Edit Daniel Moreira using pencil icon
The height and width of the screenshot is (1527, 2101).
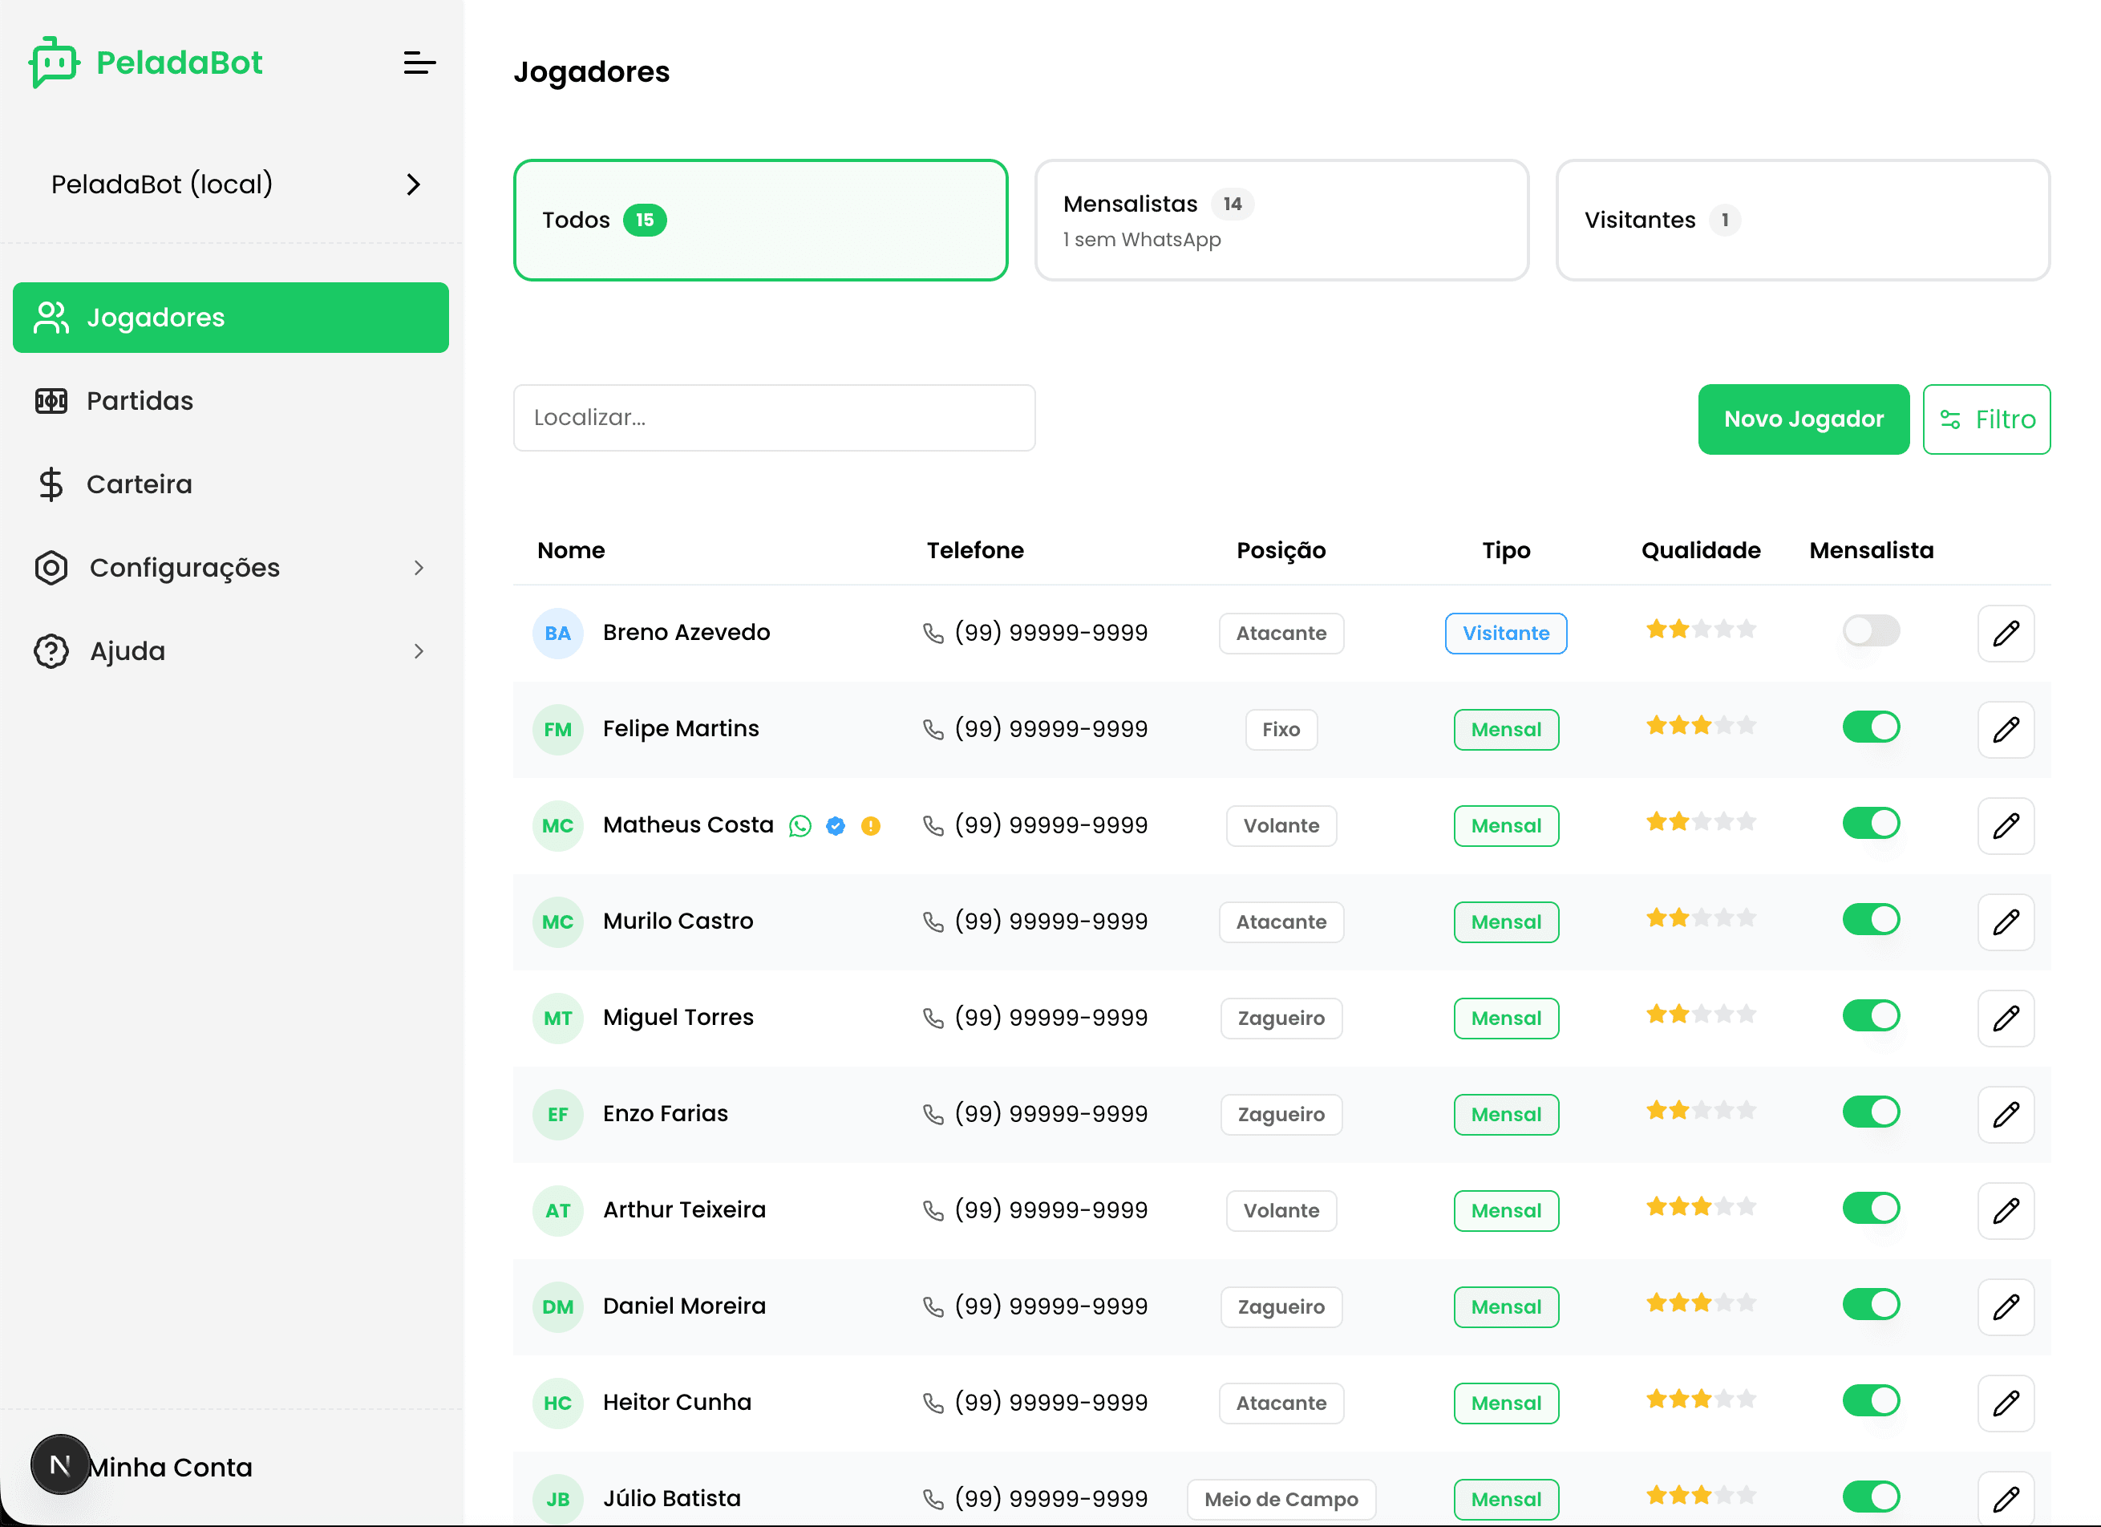pyautogui.click(x=2006, y=1308)
